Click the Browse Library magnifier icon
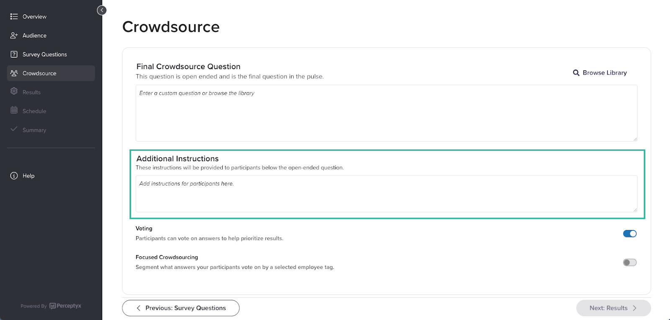Viewport: 670px width, 320px height. coord(576,73)
